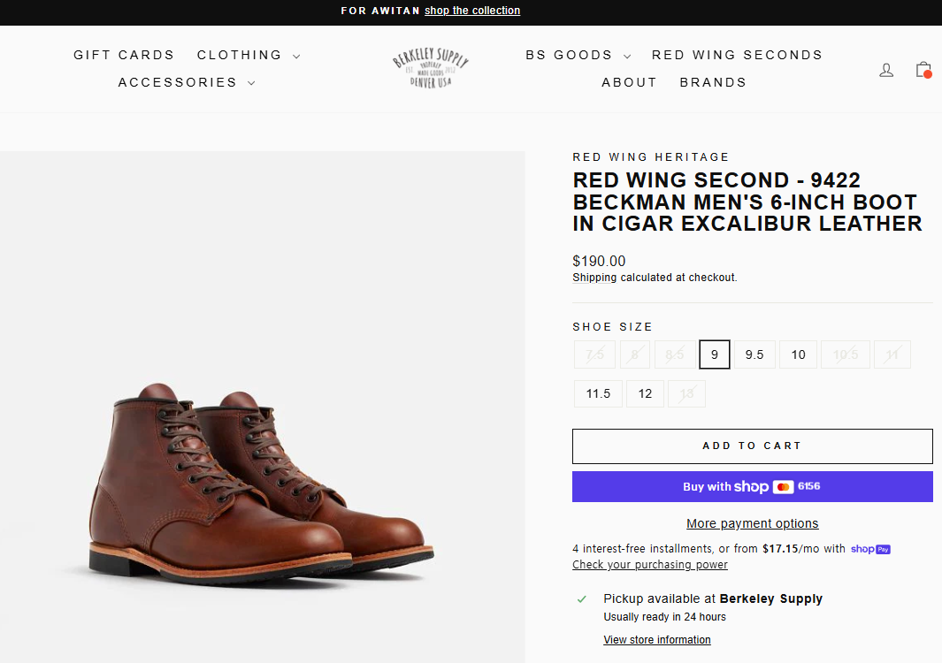The image size is (942, 663).
Task: Select shoe size 9.5
Action: [754, 354]
